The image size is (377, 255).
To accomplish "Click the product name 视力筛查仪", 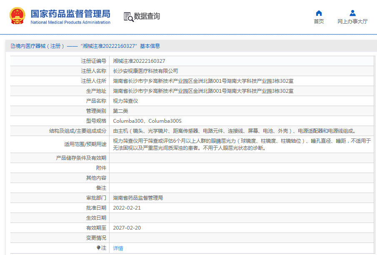I will [x=125, y=101].
